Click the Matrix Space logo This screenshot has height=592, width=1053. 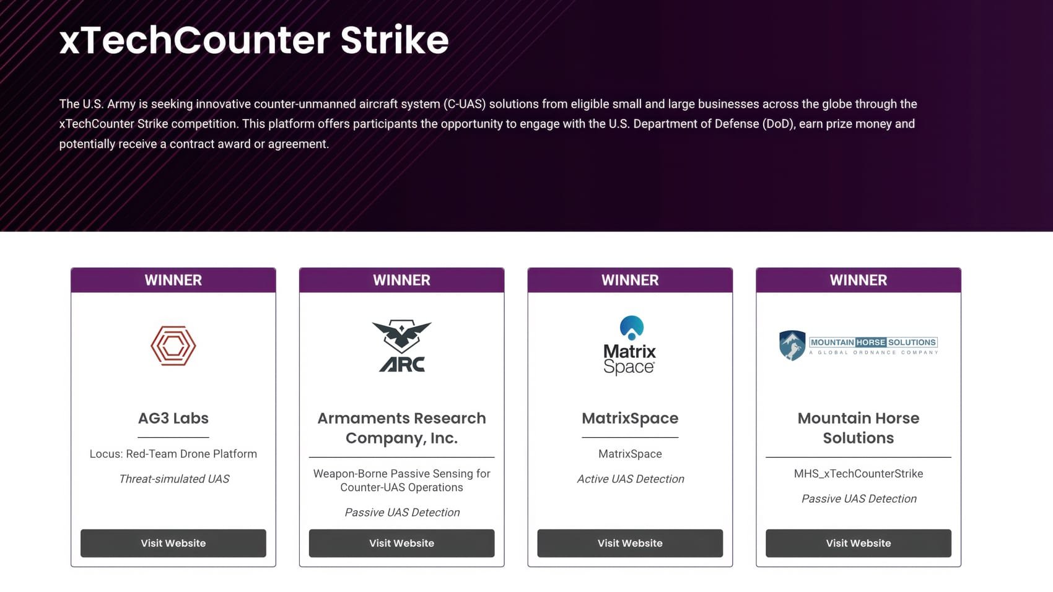pos(630,346)
